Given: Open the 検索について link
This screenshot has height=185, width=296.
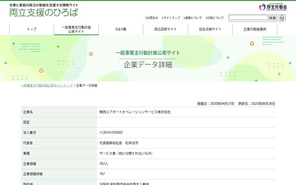Looking at the screenshot, I should [x=192, y=18].
